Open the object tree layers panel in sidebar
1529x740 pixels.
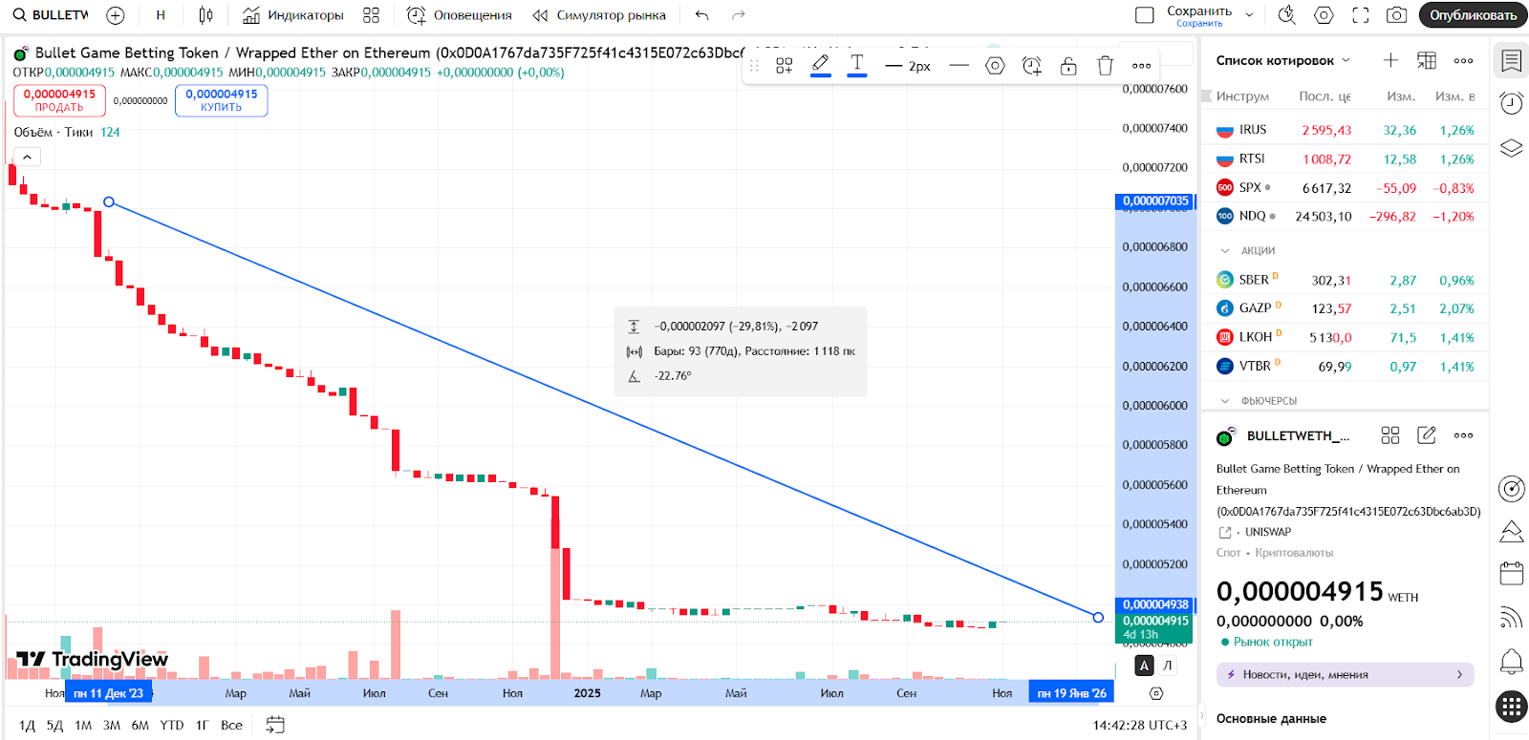1511,148
